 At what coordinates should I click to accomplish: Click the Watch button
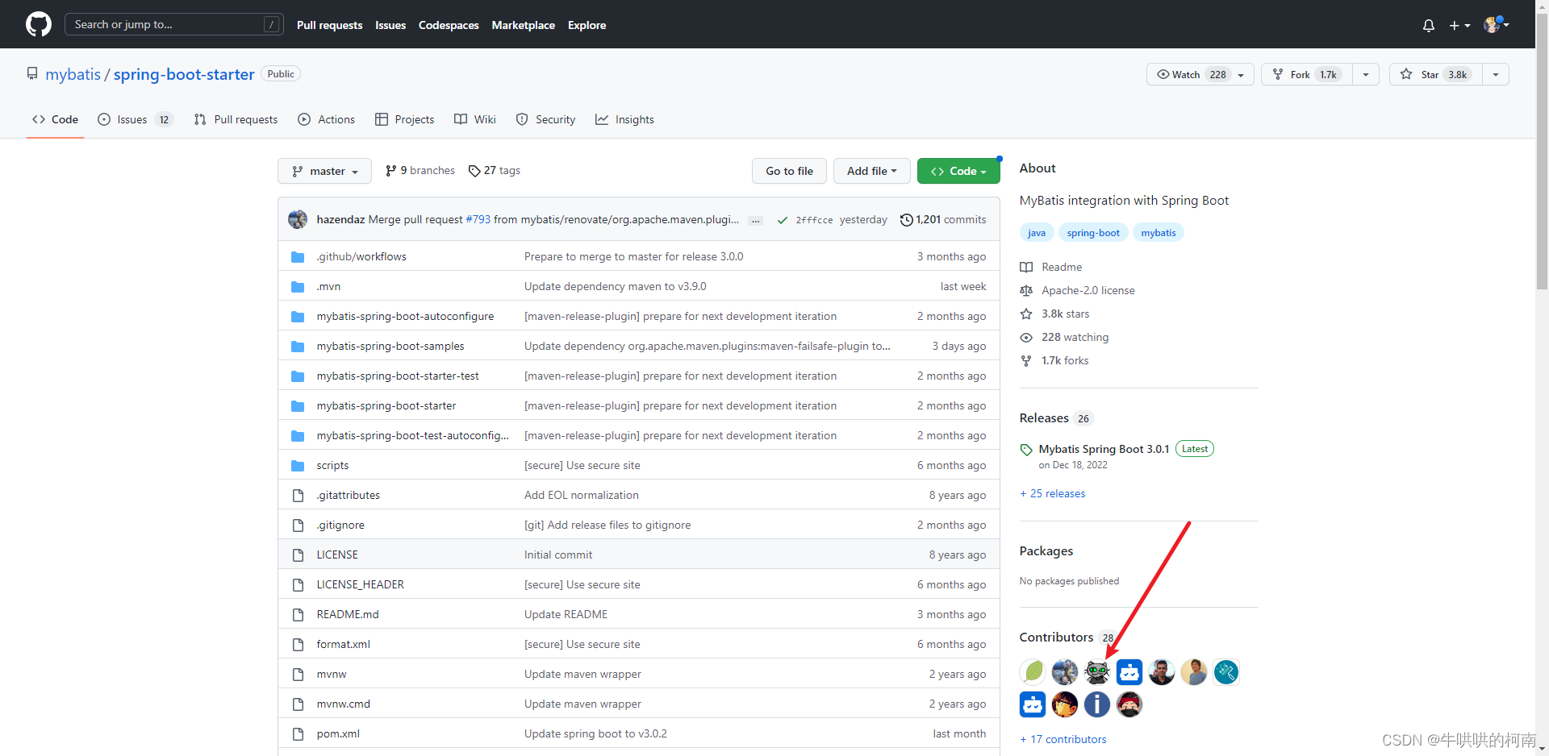pyautogui.click(x=1200, y=74)
